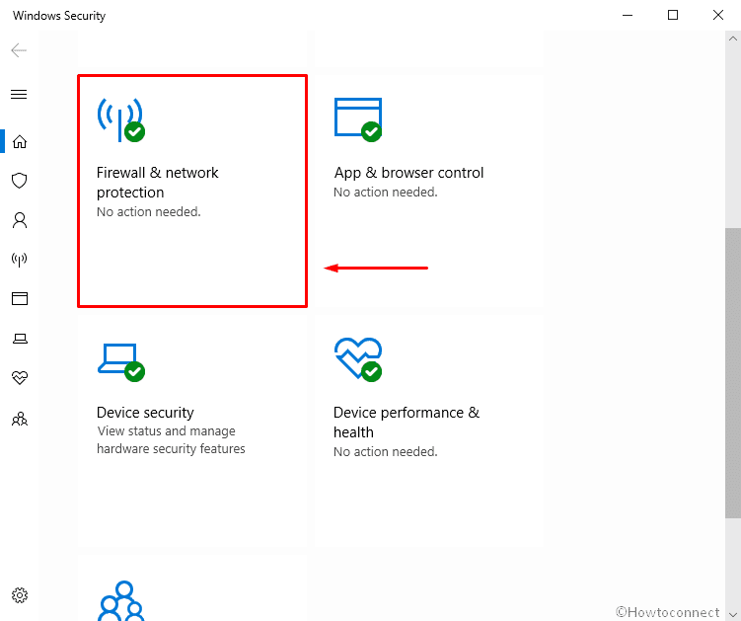The width and height of the screenshot is (741, 621).
Task: Click 'No action needed.' under Device performance
Action: click(385, 451)
